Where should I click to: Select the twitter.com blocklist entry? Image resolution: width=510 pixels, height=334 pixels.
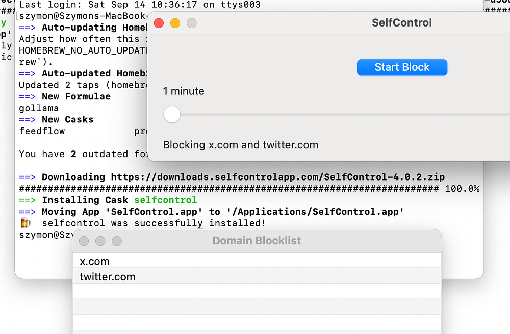click(108, 277)
